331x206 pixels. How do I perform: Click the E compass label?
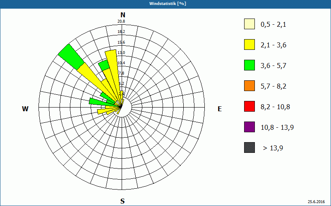click(220, 109)
